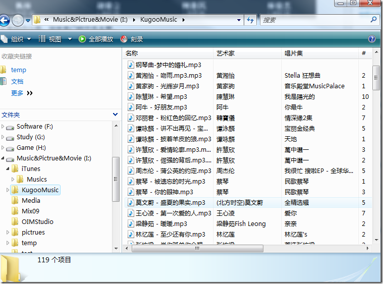Click the Back navigation arrow

5,20
